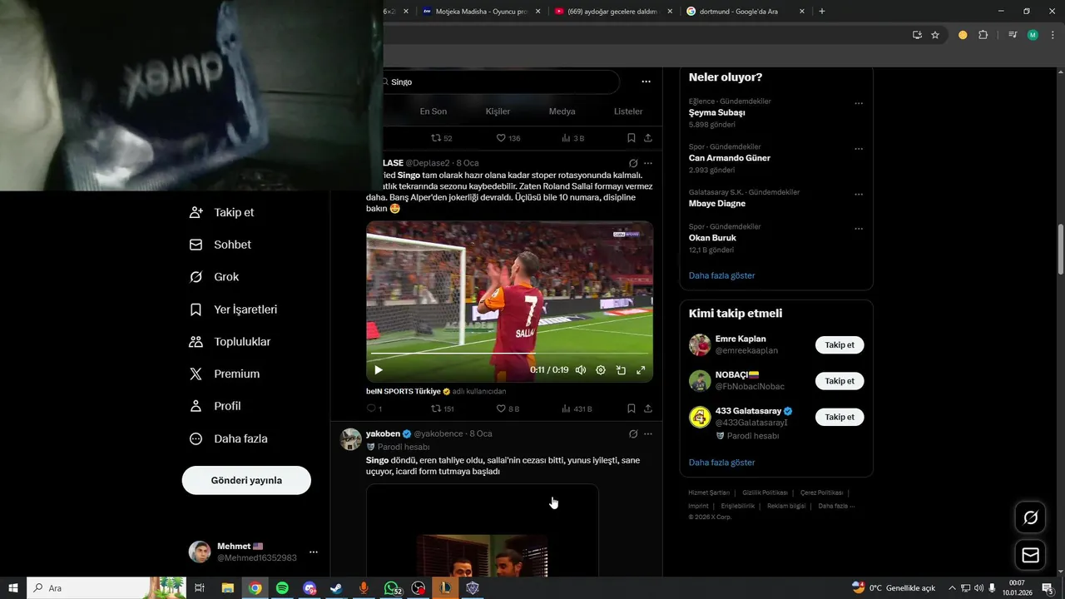This screenshot has width=1065, height=599.
Task: Click the page vertical scrollbar
Action: coord(1060,250)
